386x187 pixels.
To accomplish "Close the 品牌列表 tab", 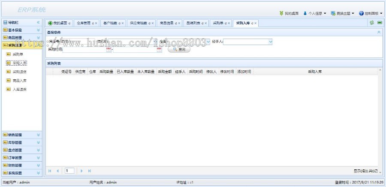I will [x=205, y=23].
